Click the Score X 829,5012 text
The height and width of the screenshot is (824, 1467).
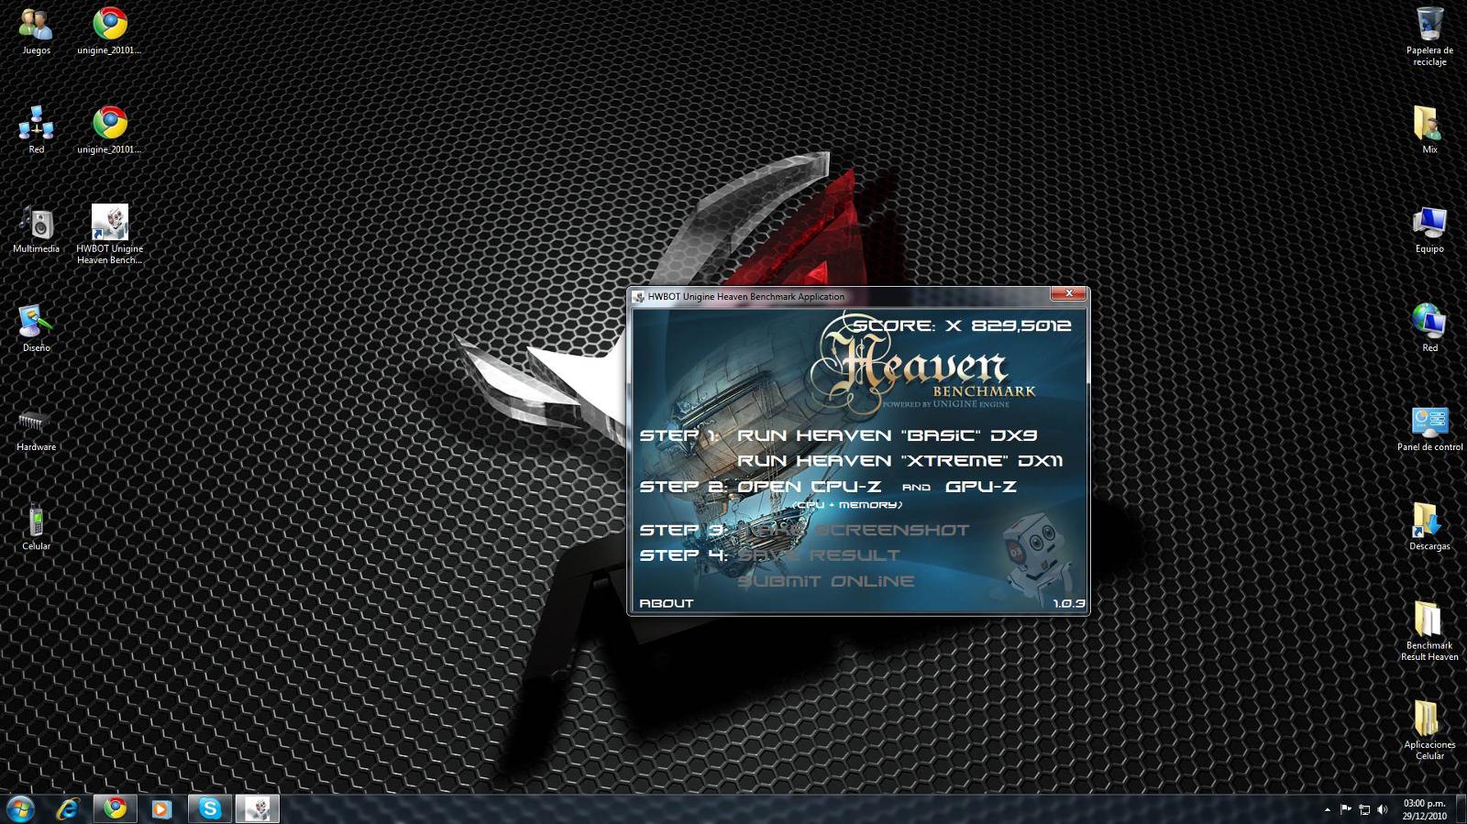pyautogui.click(x=962, y=325)
